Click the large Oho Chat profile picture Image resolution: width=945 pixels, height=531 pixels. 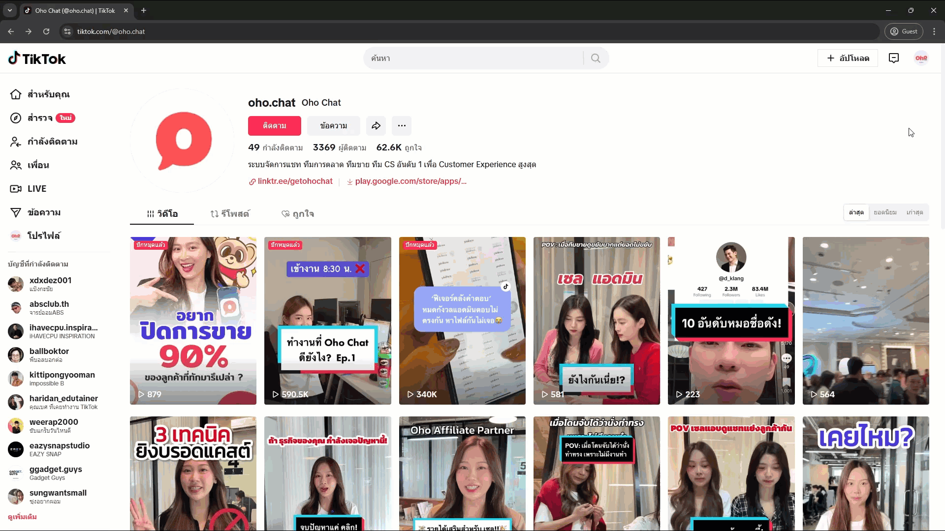coord(182,141)
